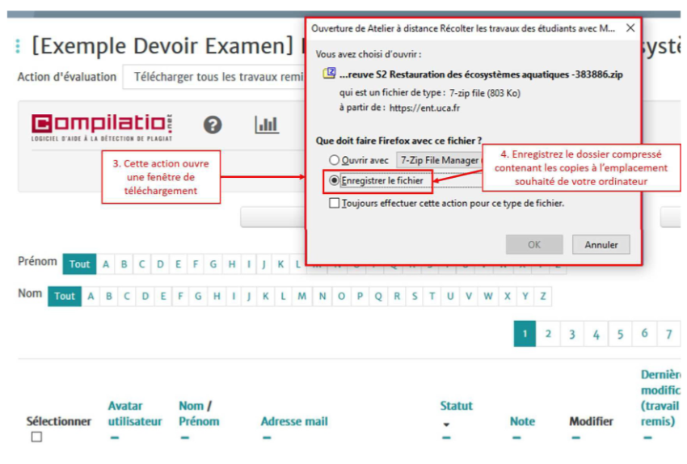Check 'Toujours effectuer cette action' checkbox

pos(334,204)
